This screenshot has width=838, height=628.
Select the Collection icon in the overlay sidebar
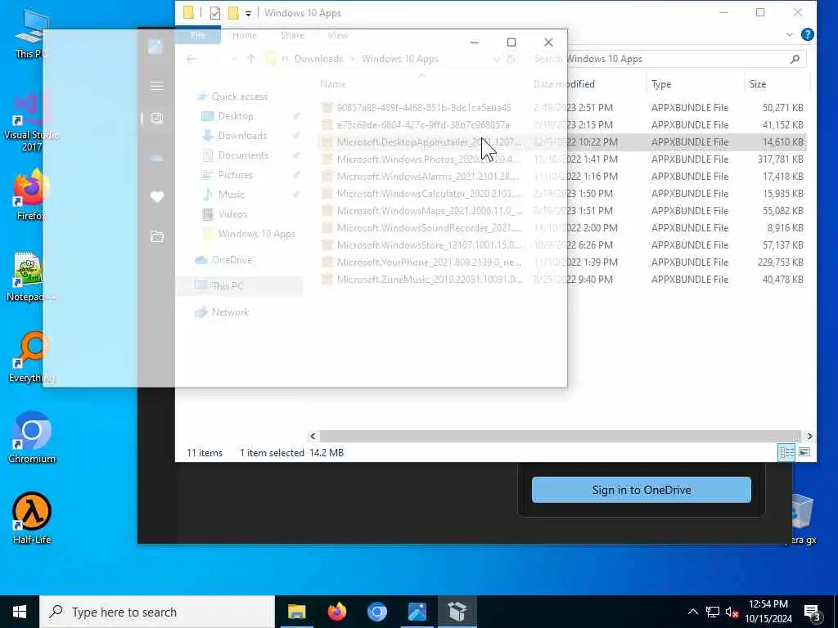click(157, 119)
